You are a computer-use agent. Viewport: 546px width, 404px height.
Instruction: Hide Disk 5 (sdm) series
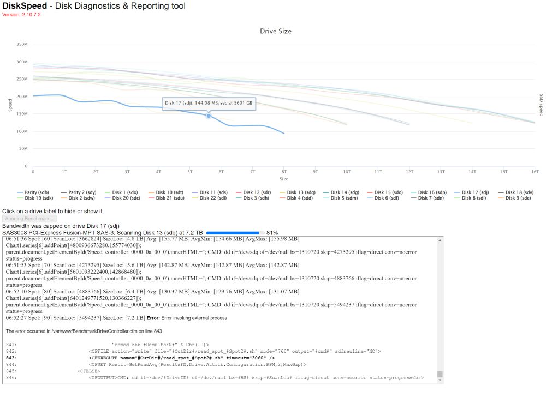341,198
